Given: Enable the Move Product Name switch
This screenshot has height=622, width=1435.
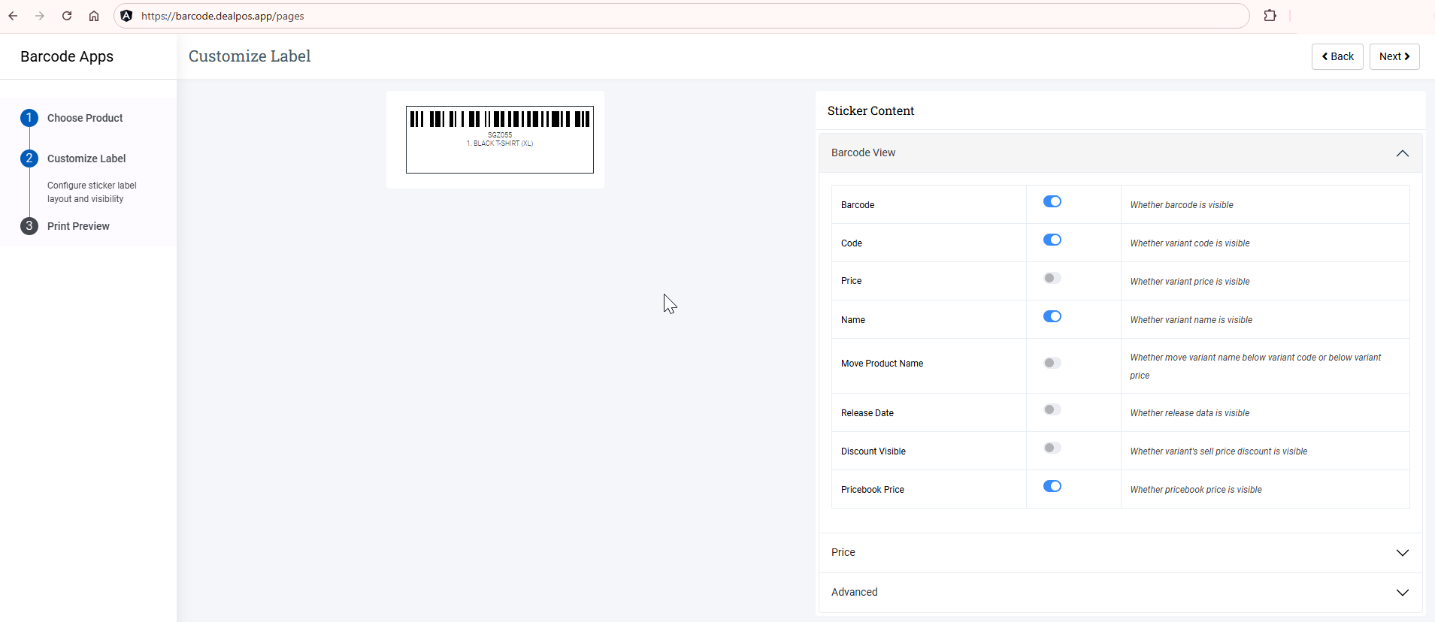Looking at the screenshot, I should pos(1052,363).
